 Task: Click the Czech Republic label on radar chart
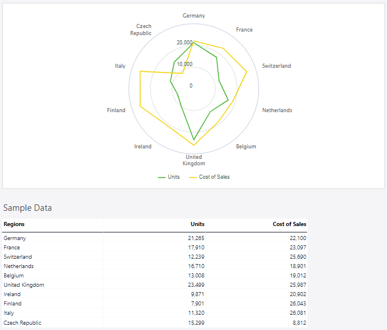(x=143, y=30)
